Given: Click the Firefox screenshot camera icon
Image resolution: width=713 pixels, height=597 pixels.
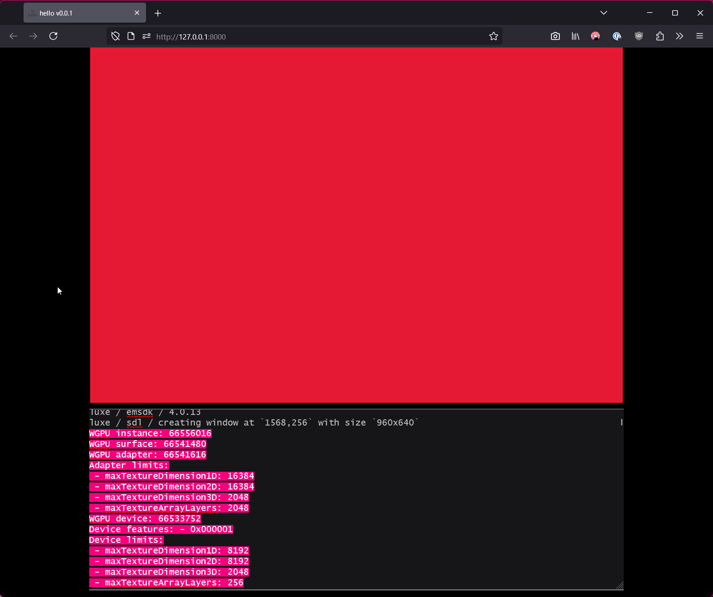Looking at the screenshot, I should [555, 36].
